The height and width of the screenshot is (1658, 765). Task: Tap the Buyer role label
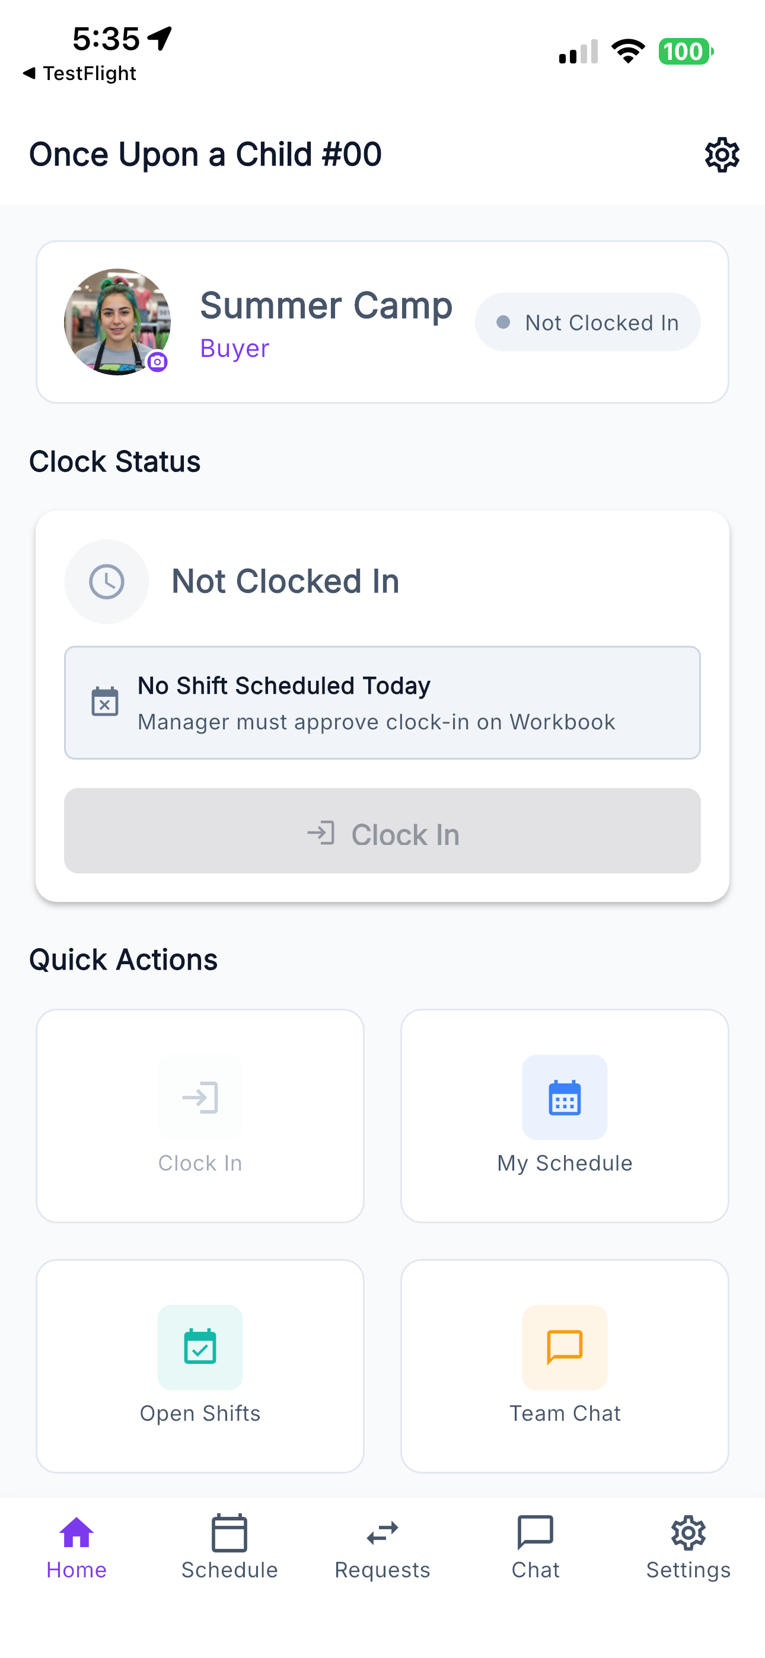[x=234, y=348]
